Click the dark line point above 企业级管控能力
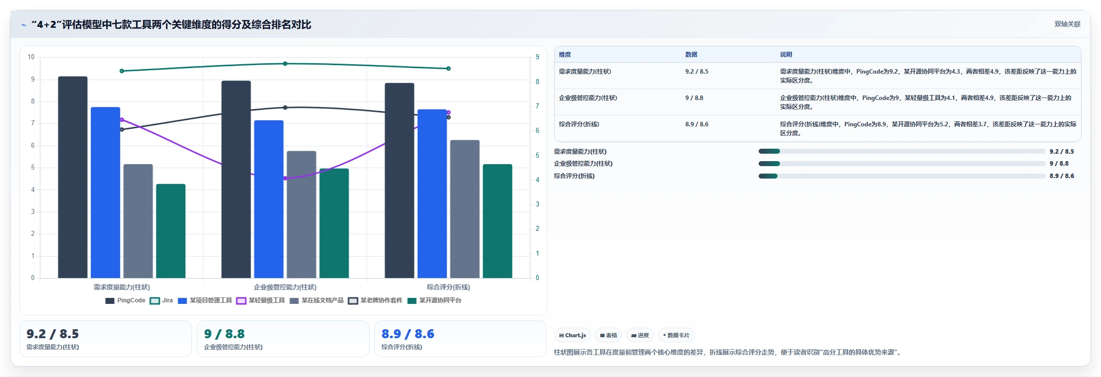 click(x=285, y=107)
